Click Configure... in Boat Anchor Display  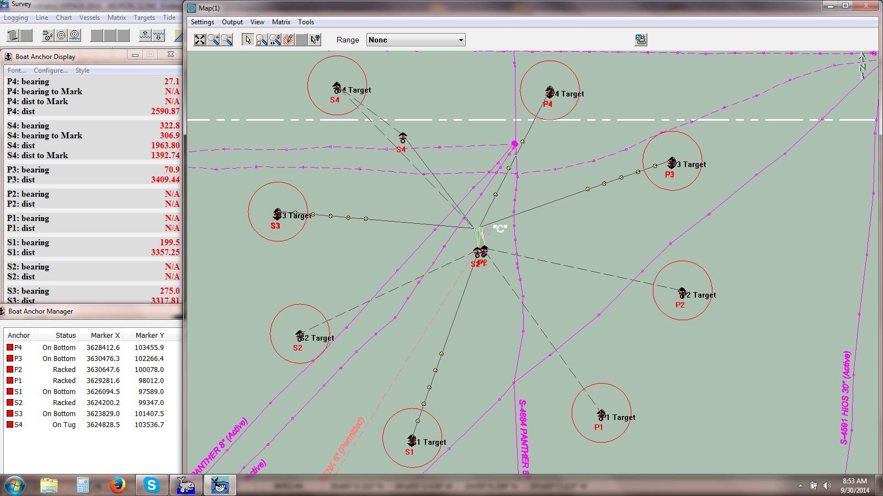pos(51,71)
